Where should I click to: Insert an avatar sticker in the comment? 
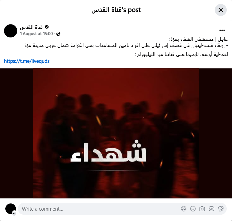(183, 209)
